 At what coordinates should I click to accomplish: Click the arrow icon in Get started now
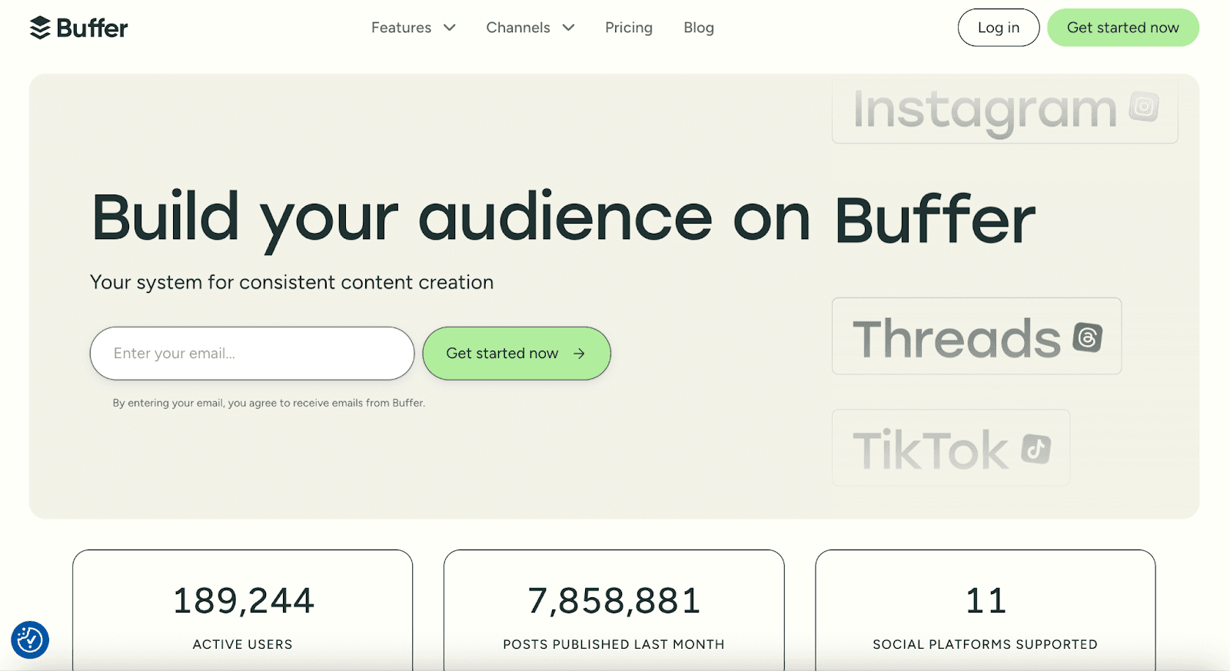[580, 354]
